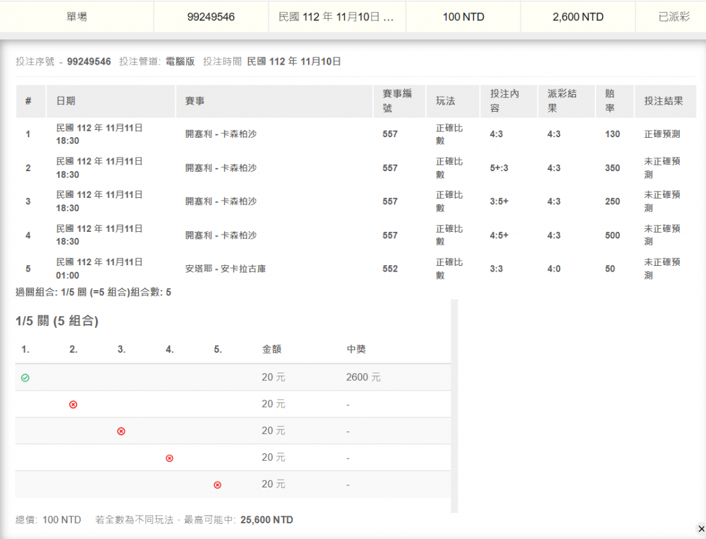Click bet content 3:3 in row 5
Viewport: 706px width, 539px height.
pos(496,269)
